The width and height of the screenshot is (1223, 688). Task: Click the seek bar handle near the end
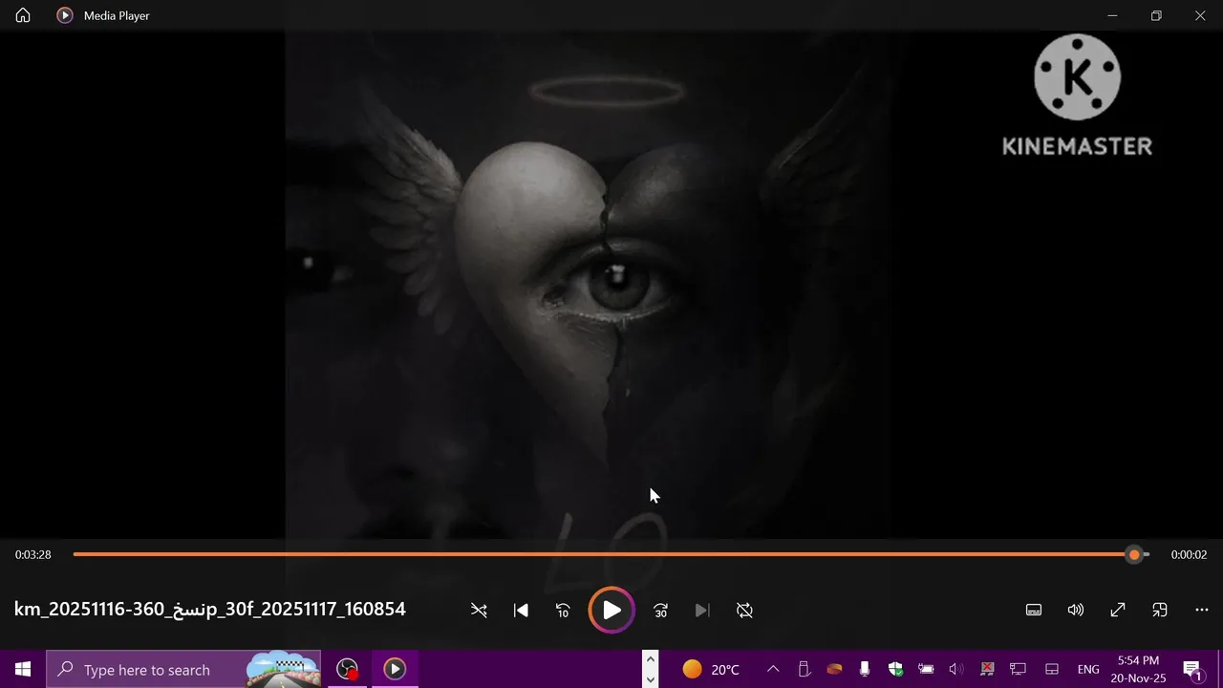click(1134, 554)
